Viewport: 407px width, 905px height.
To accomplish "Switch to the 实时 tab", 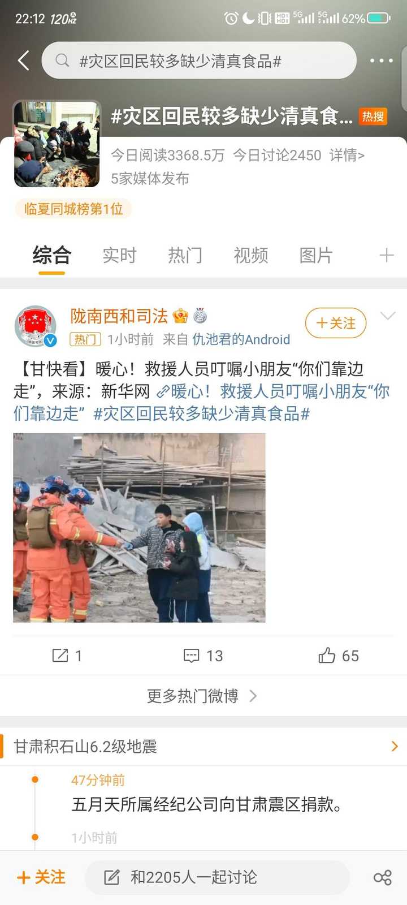I will pyautogui.click(x=119, y=255).
